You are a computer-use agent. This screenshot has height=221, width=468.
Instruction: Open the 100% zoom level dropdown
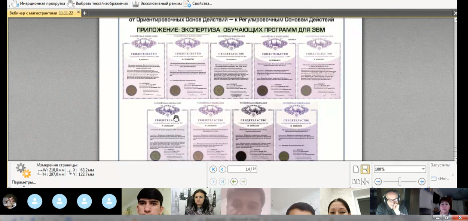tap(423, 169)
